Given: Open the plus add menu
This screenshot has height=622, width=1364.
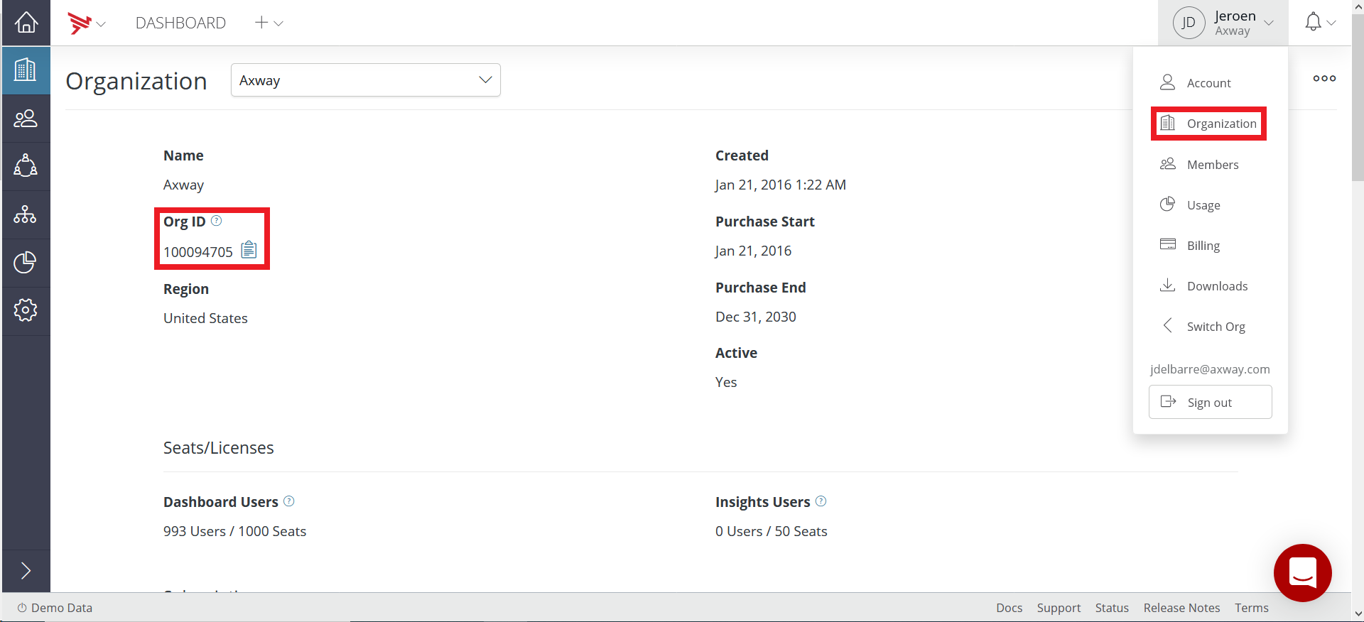Looking at the screenshot, I should (x=269, y=23).
